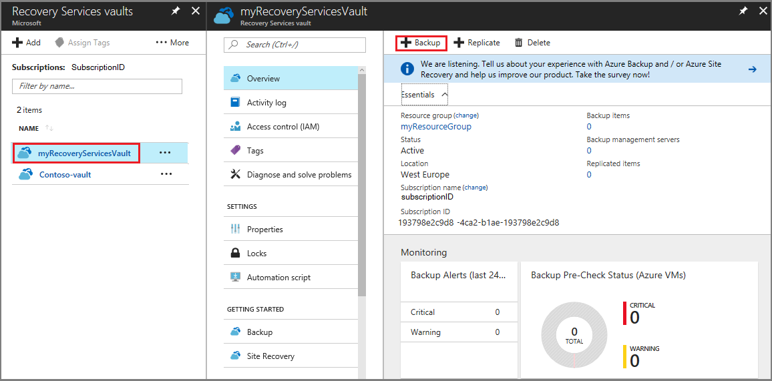This screenshot has width=772, height=381.
Task: Change the subscription name link
Action: coord(475,187)
